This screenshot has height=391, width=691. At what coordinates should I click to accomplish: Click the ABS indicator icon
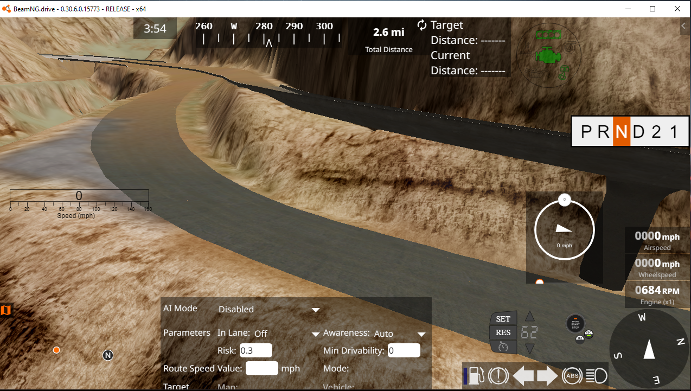tap(572, 375)
